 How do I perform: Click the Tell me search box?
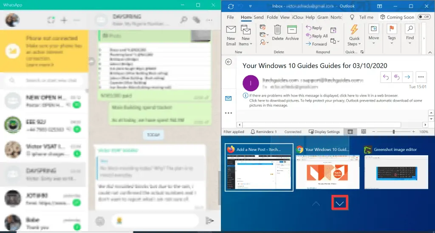[366, 17]
